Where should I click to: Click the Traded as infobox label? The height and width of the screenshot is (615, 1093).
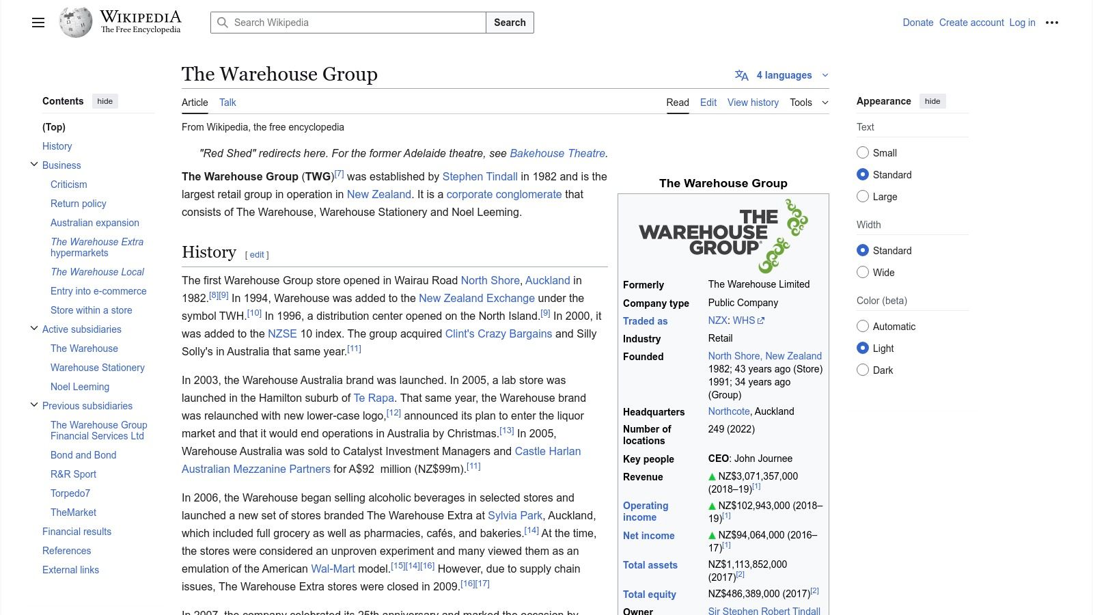point(645,321)
